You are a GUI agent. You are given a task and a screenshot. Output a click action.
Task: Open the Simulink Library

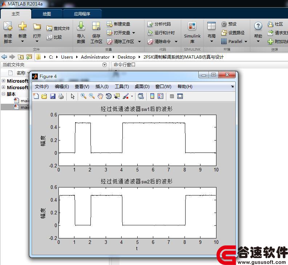pos(192,32)
